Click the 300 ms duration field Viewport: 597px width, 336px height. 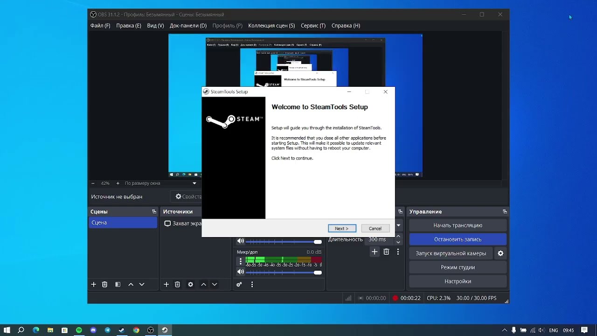click(380, 239)
